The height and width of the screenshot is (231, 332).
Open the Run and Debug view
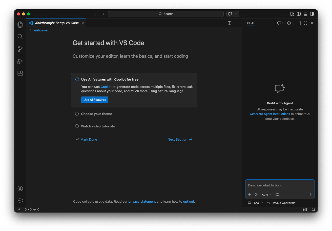click(x=20, y=61)
